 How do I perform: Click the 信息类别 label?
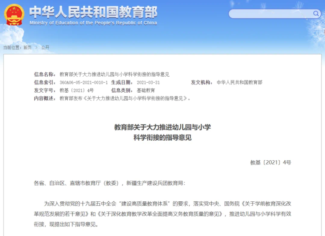pos(122,91)
